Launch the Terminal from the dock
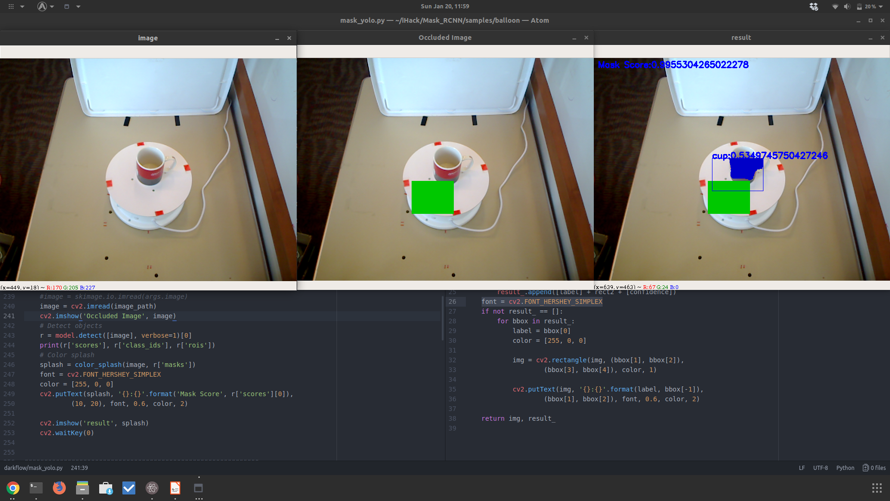The height and width of the screenshot is (501, 890). click(36, 488)
